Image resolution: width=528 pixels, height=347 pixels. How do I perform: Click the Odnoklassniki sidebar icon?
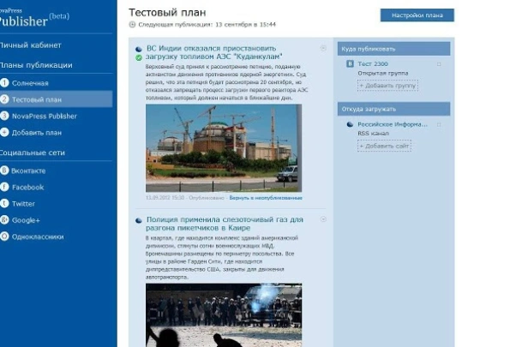point(4,236)
